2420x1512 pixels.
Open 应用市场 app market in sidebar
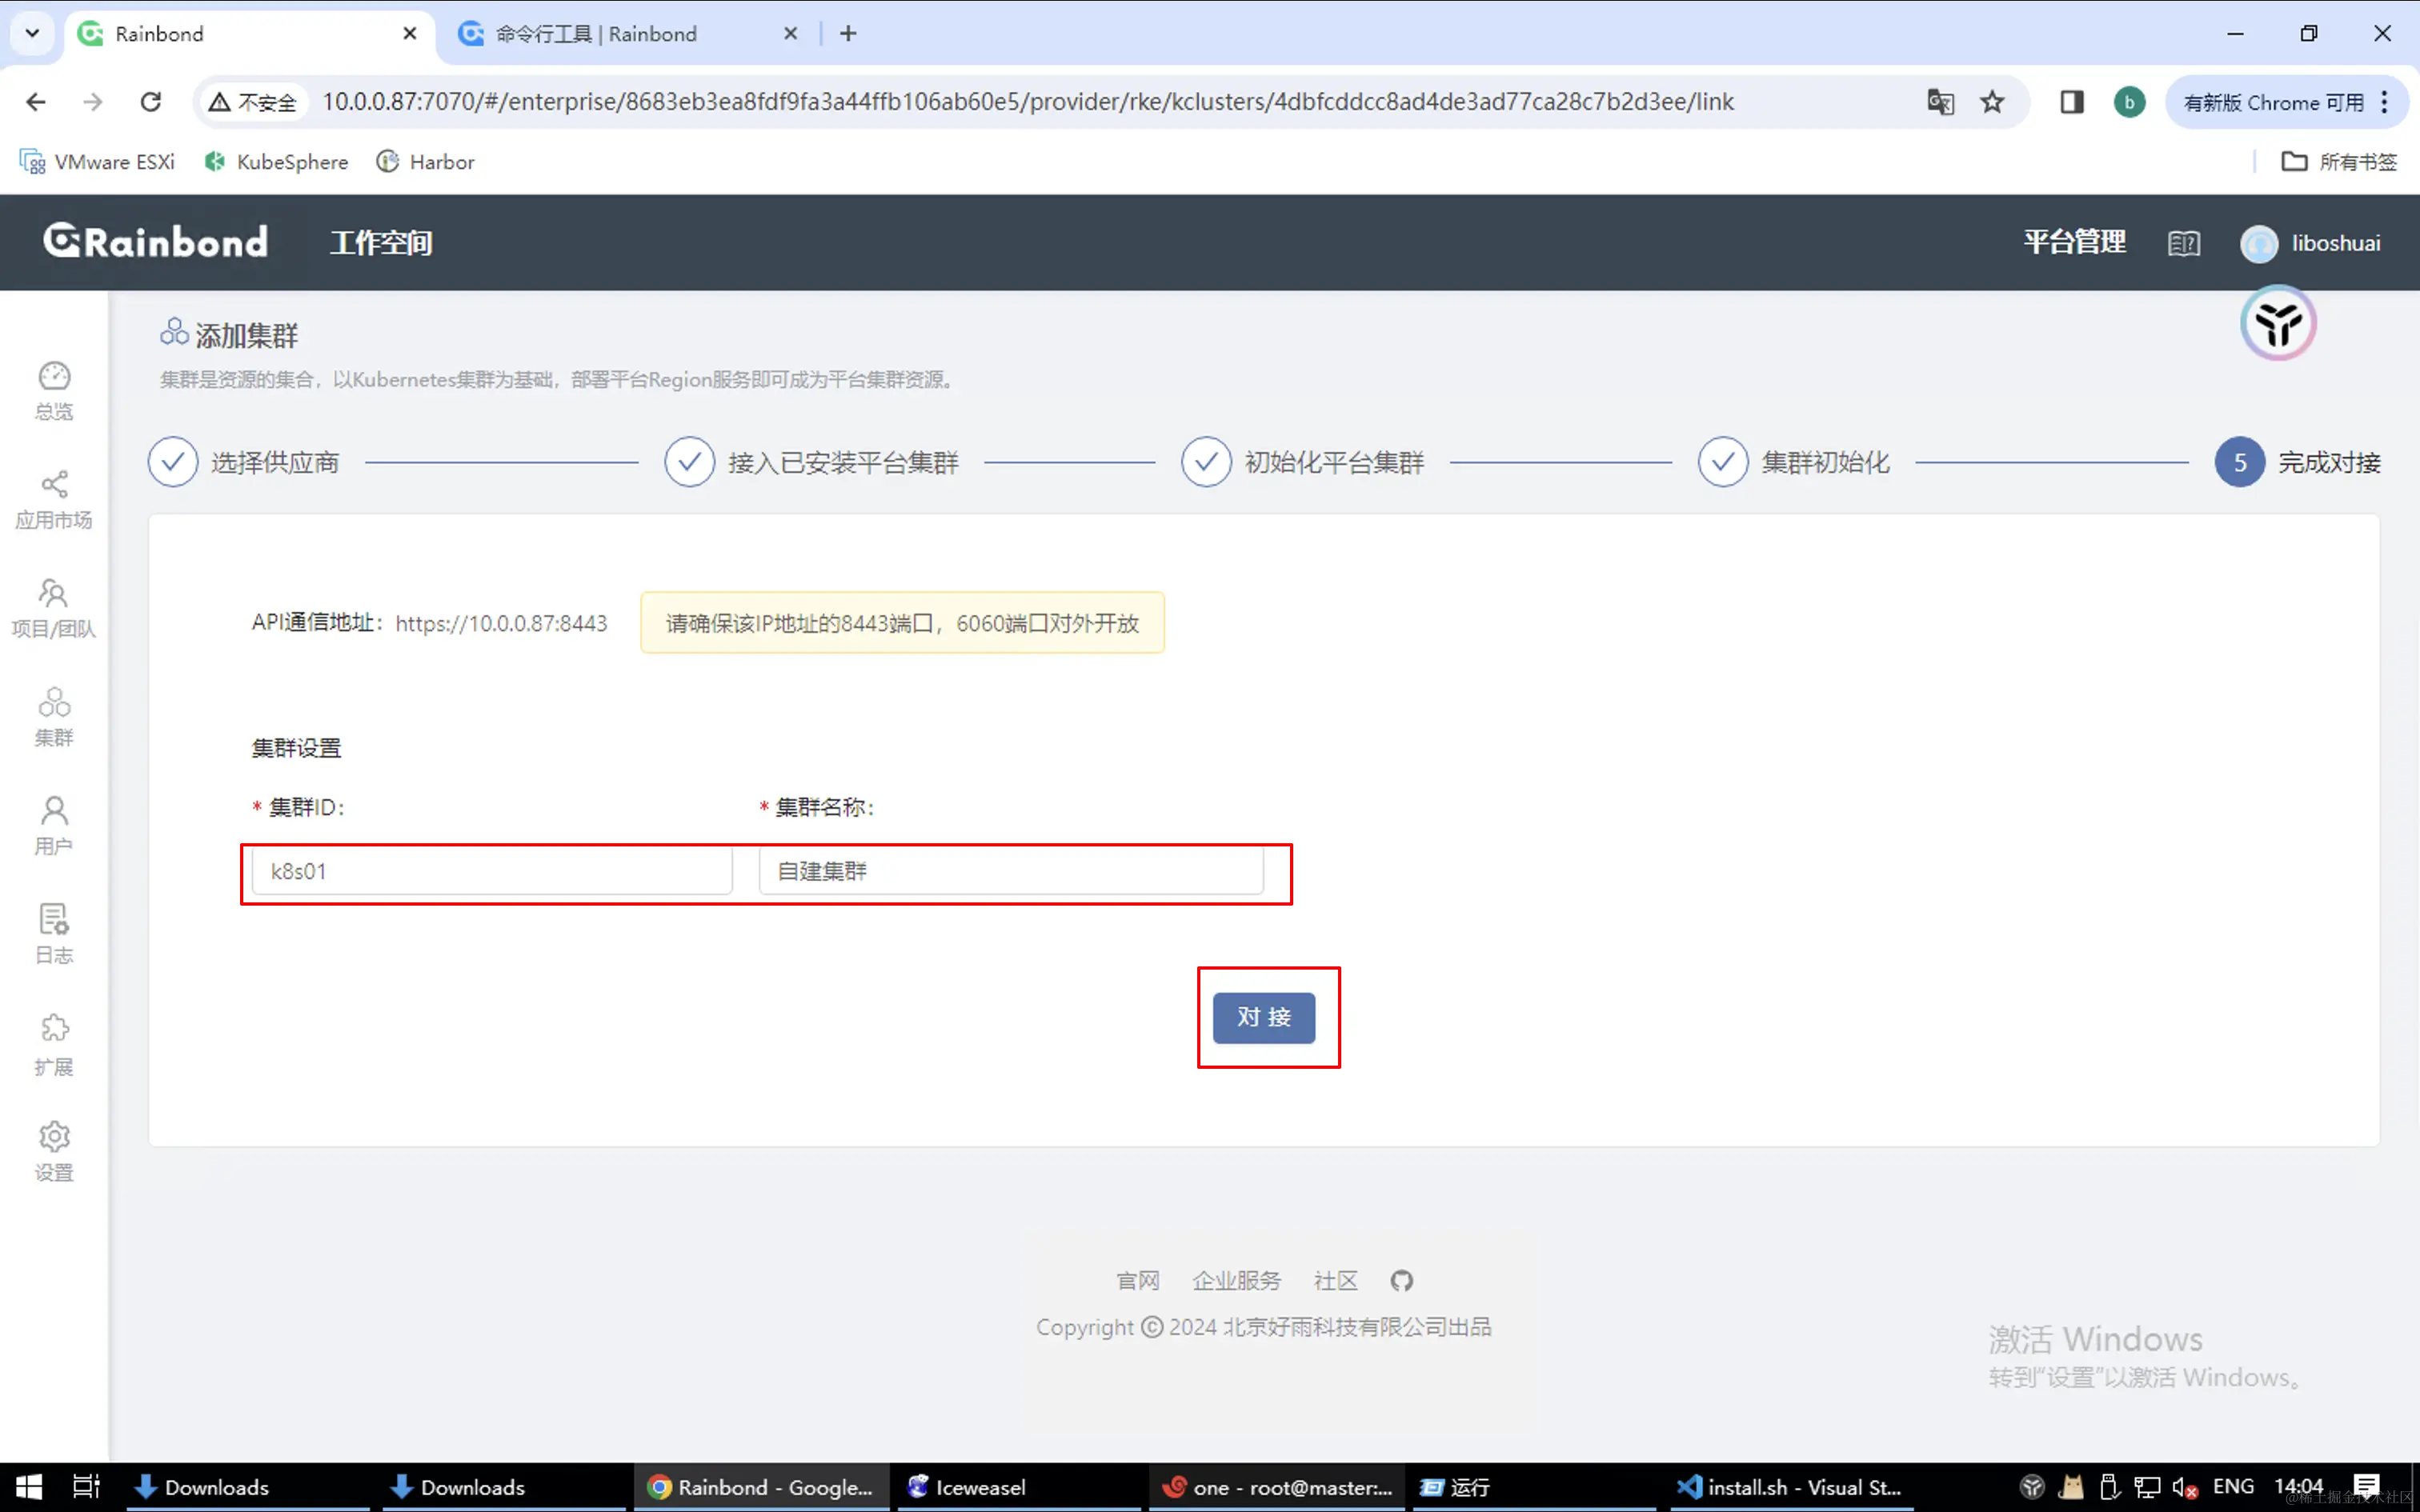(x=54, y=499)
